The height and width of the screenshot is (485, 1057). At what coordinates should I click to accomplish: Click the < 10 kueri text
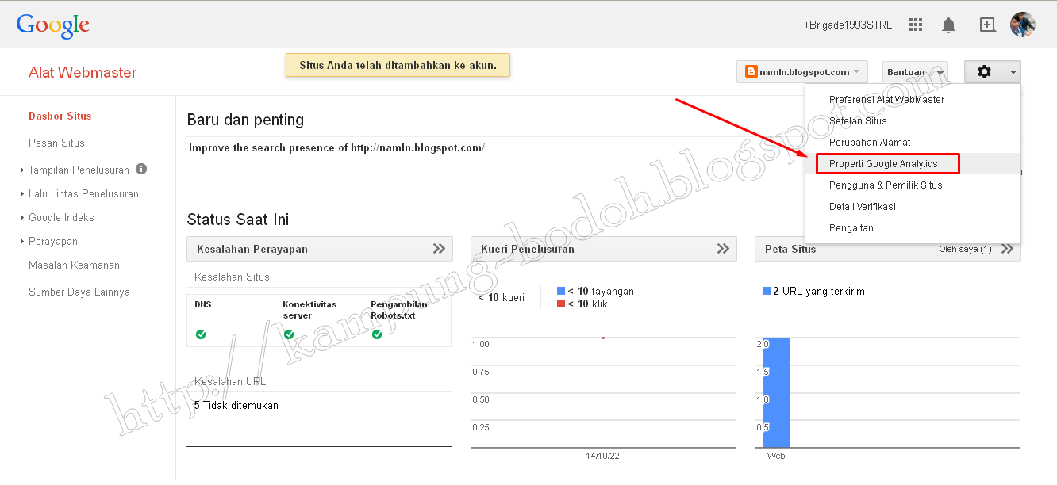tap(501, 298)
